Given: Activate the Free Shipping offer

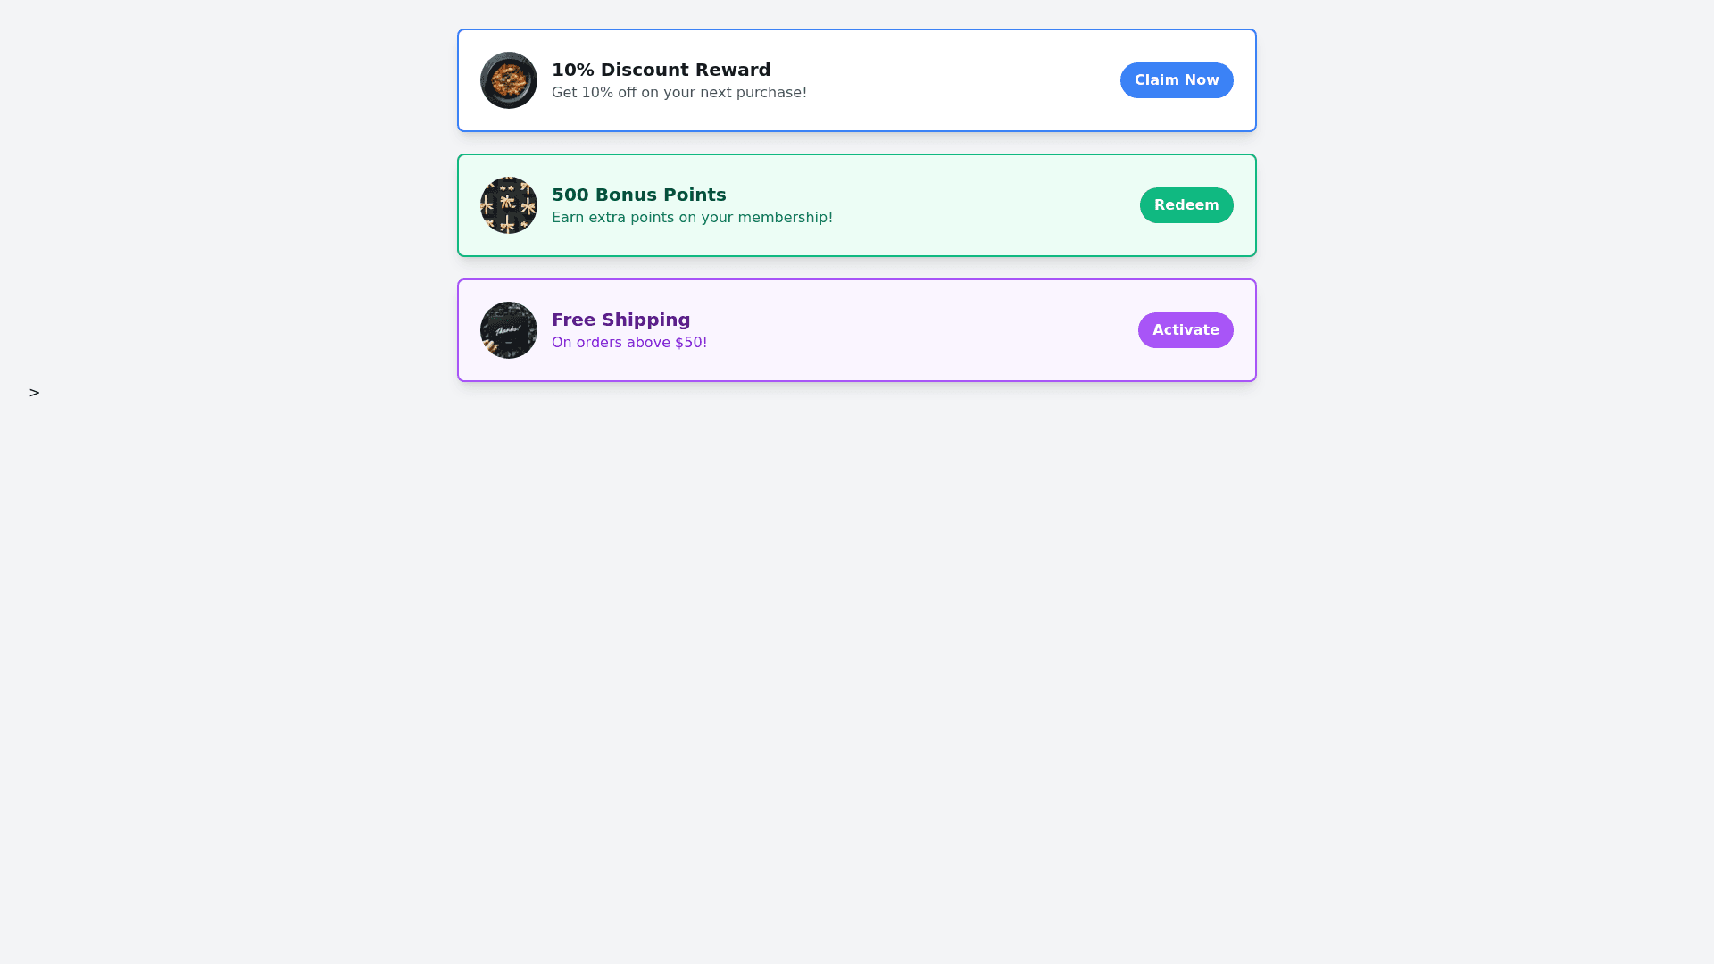Looking at the screenshot, I should point(1185,330).
